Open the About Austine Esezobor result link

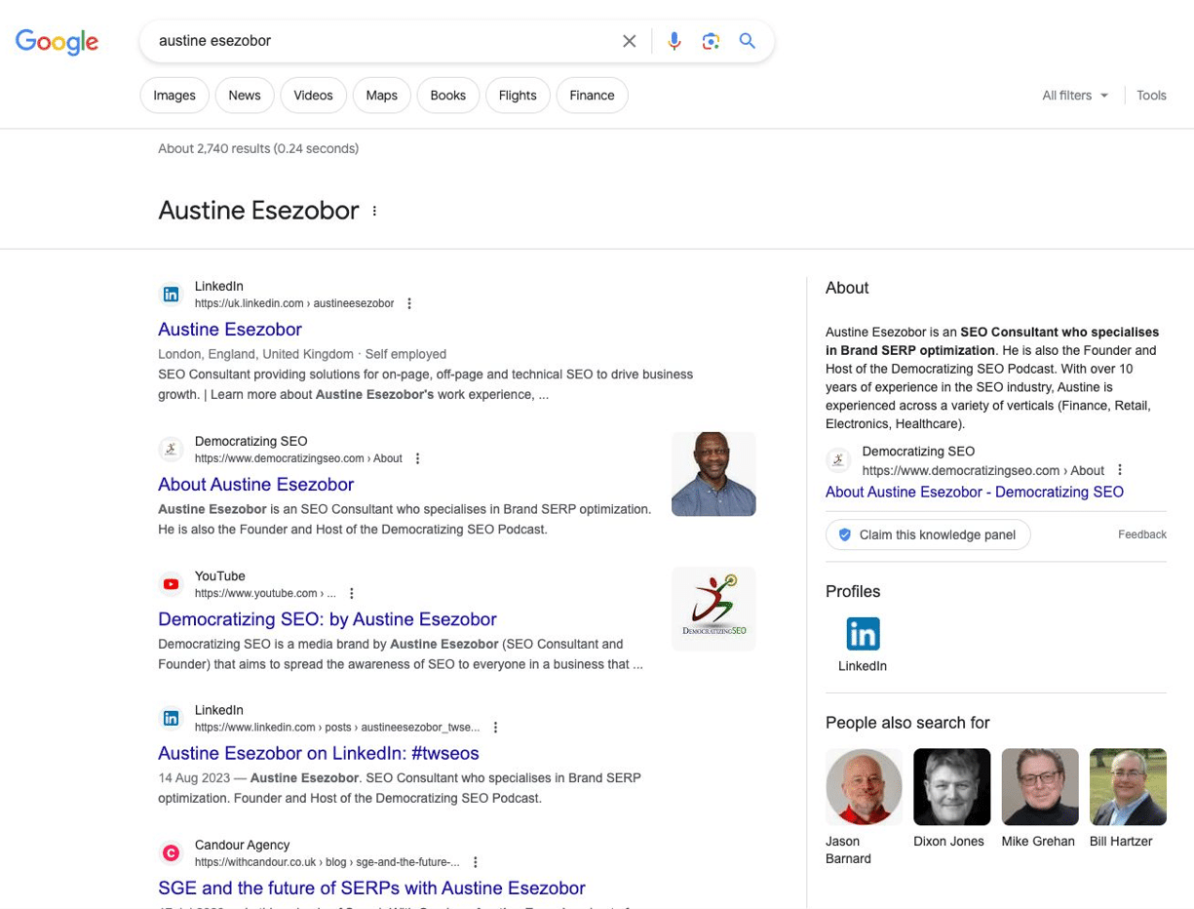pyautogui.click(x=255, y=484)
